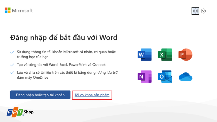The height and width of the screenshot is (122, 217).
Task: Click the sad frown feedback icon
Action: 203,11
